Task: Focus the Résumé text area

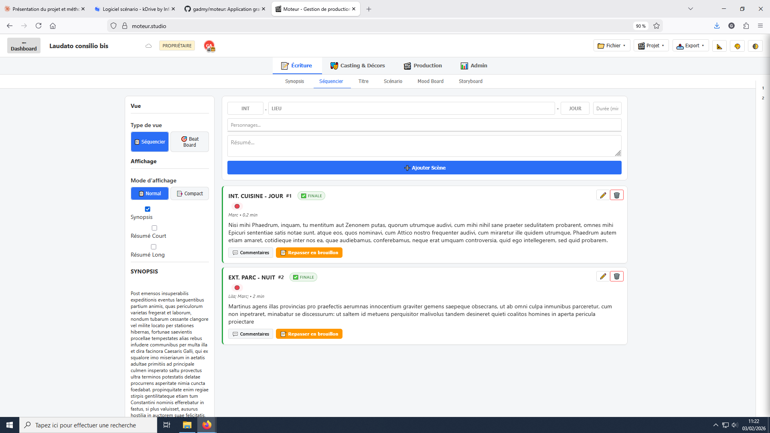Action: [x=424, y=146]
